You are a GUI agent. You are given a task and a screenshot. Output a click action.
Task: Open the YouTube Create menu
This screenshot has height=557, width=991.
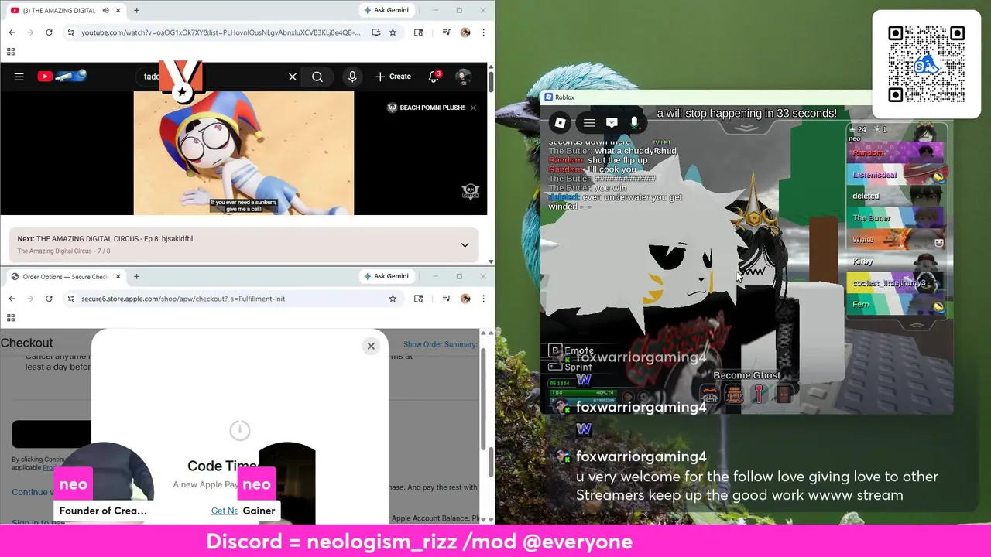coord(393,77)
